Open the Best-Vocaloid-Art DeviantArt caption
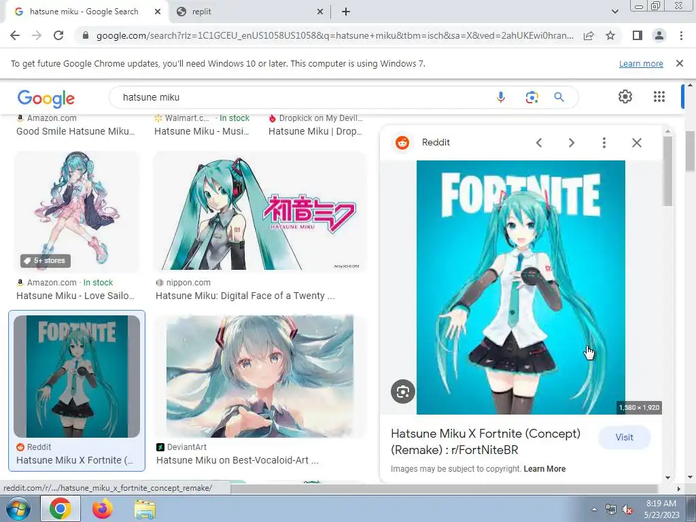The image size is (696, 522). click(x=237, y=460)
